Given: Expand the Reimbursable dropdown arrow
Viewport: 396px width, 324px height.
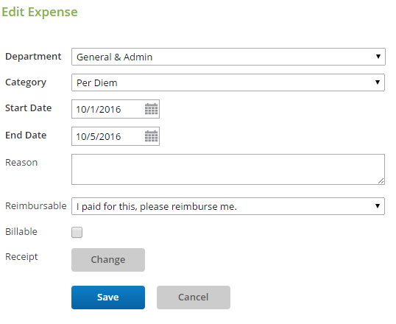Looking at the screenshot, I should [378, 206].
